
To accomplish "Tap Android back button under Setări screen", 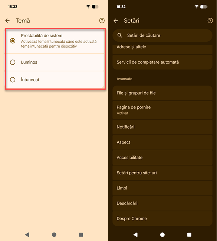I will (x=135, y=235).
